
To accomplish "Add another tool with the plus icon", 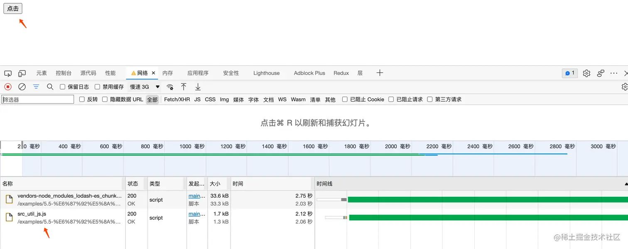I will pos(380,73).
